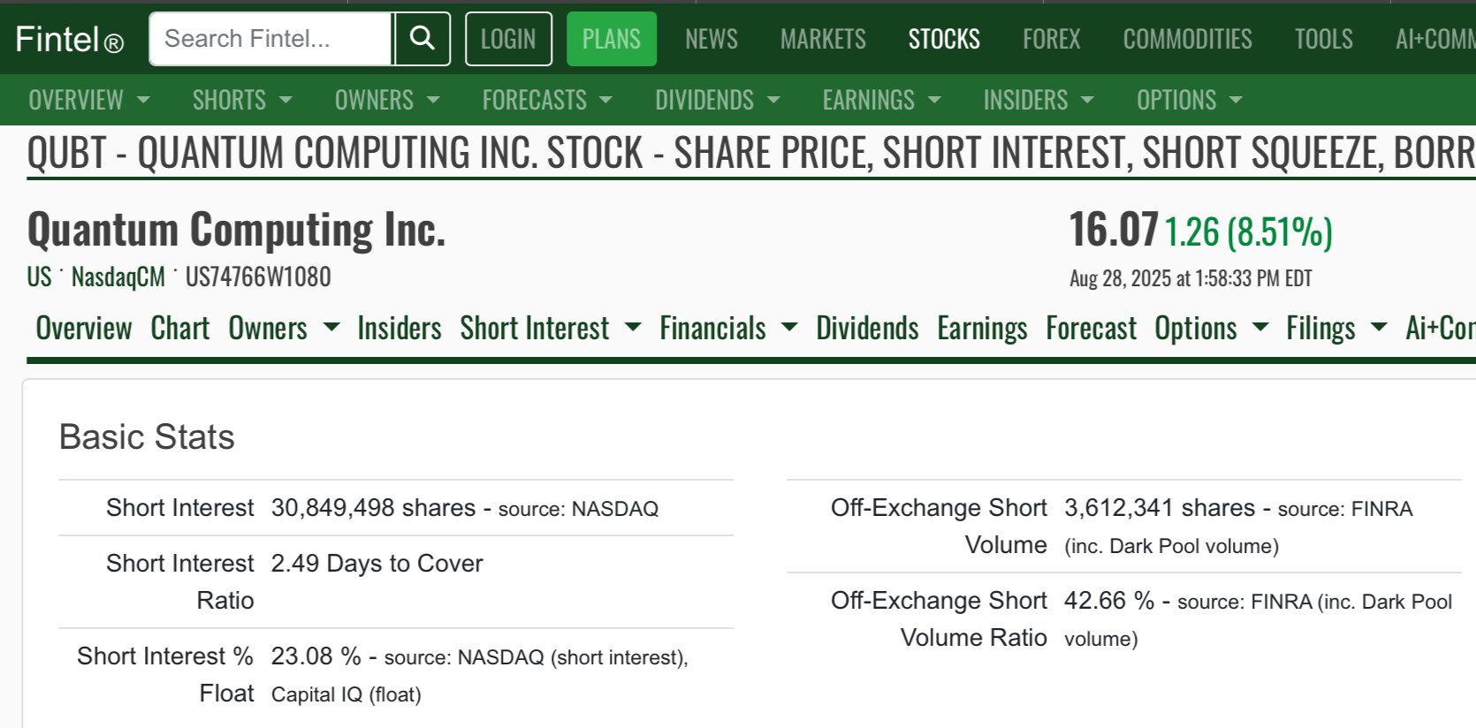Image resolution: width=1476 pixels, height=728 pixels.
Task: Open the Filings tab dropdown arrow
Action: (1379, 328)
